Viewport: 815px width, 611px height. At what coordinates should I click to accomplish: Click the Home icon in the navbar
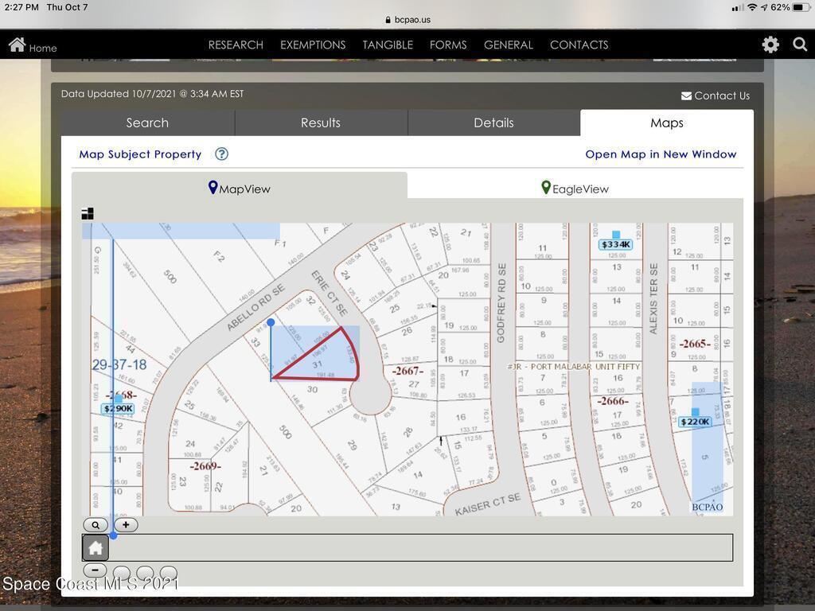pyautogui.click(x=18, y=45)
